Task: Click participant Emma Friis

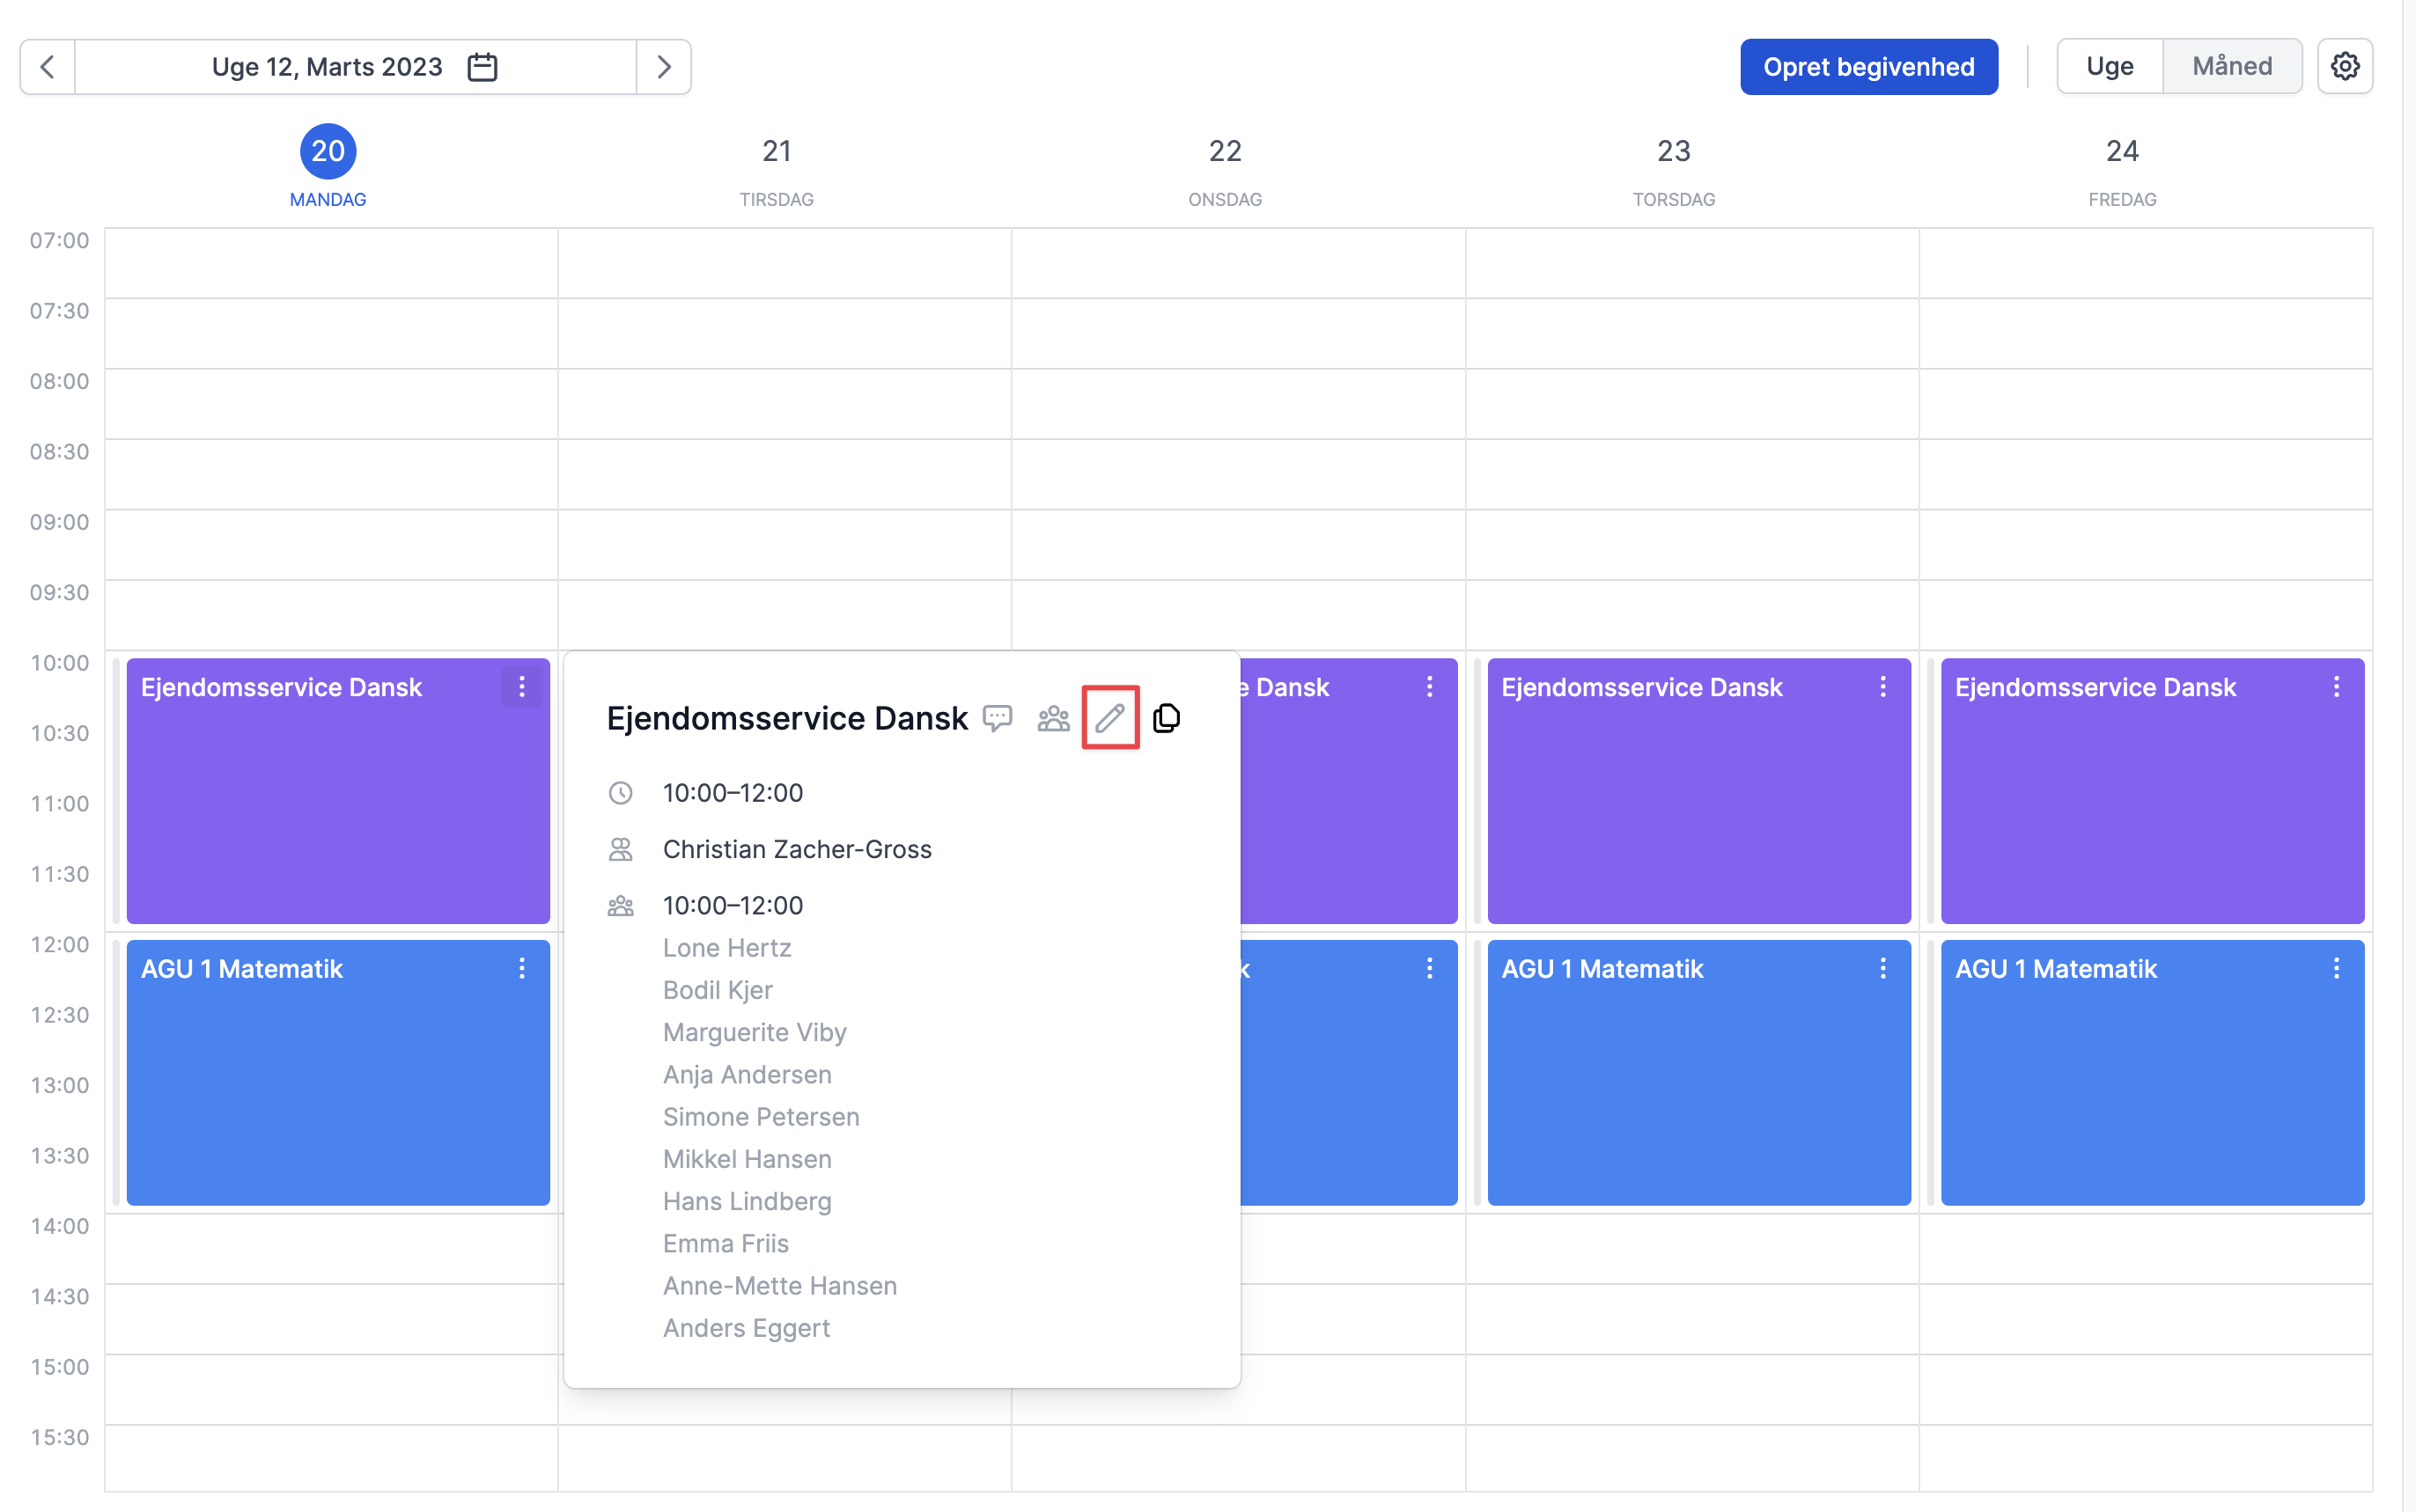Action: (x=726, y=1243)
